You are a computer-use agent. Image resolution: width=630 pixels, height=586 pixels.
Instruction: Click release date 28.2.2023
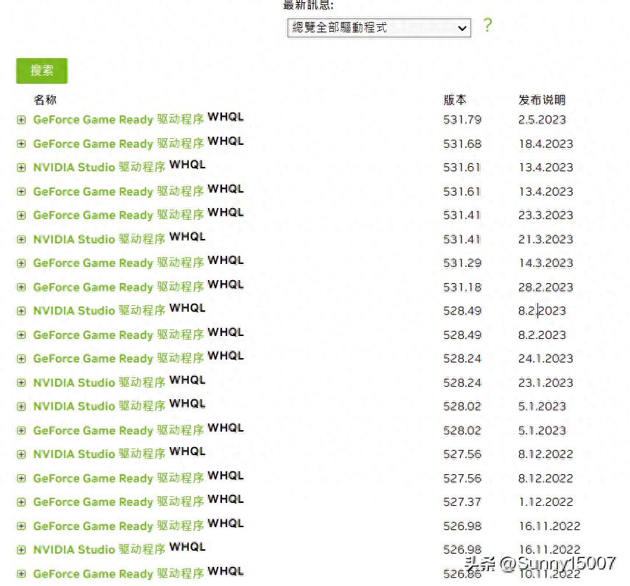click(545, 287)
